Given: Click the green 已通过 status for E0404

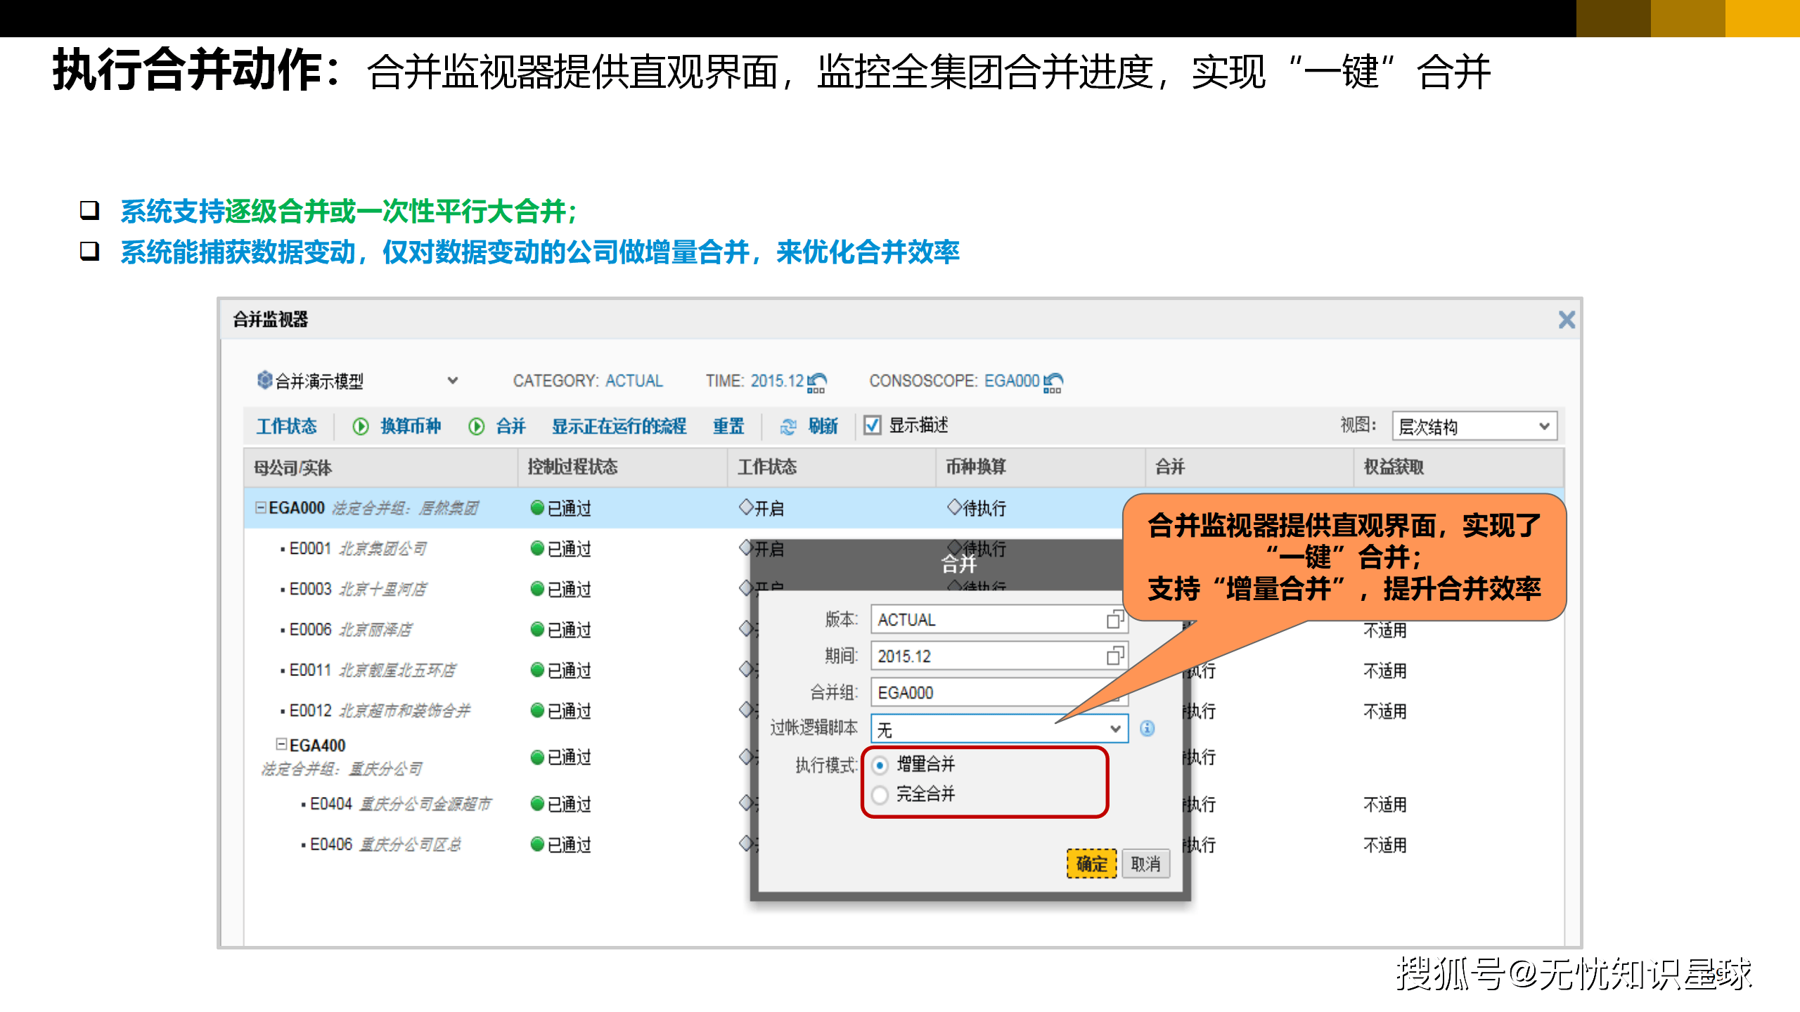Looking at the screenshot, I should click(x=561, y=804).
